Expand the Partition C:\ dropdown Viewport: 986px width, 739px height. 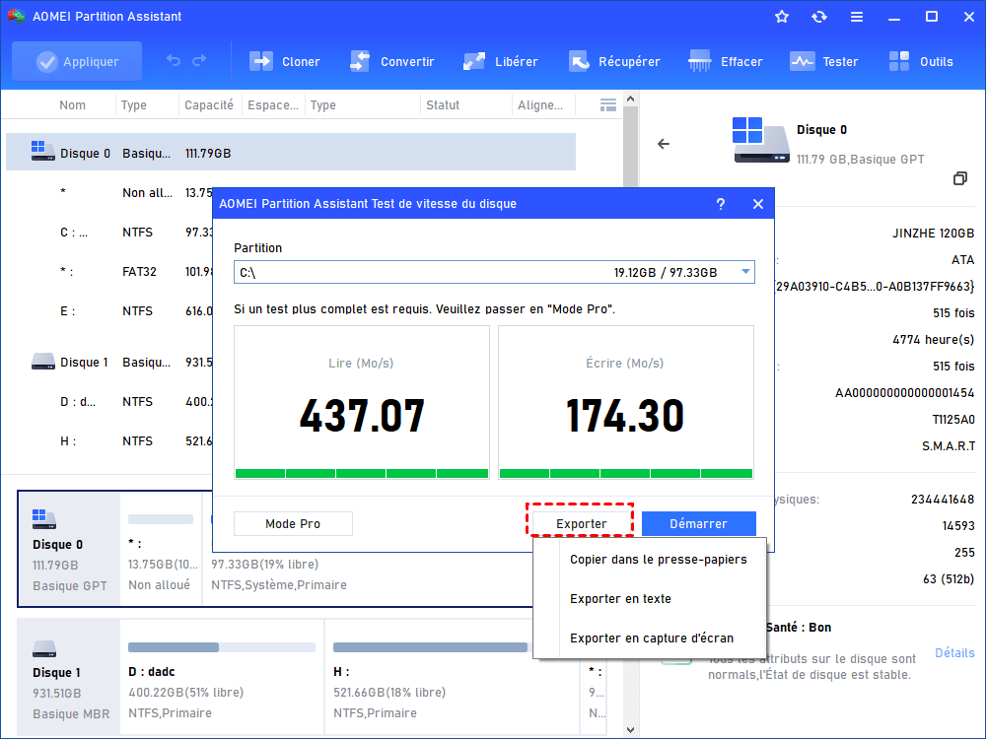point(745,272)
